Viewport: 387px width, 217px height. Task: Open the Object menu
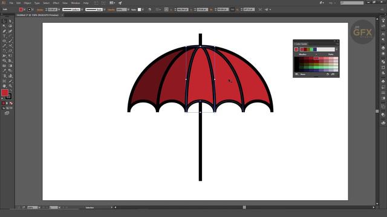27,3
